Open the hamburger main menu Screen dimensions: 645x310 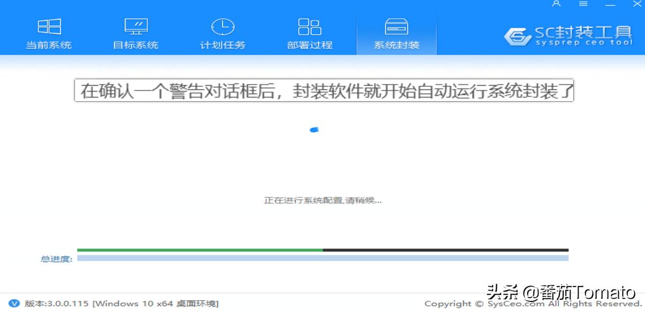point(583,4)
